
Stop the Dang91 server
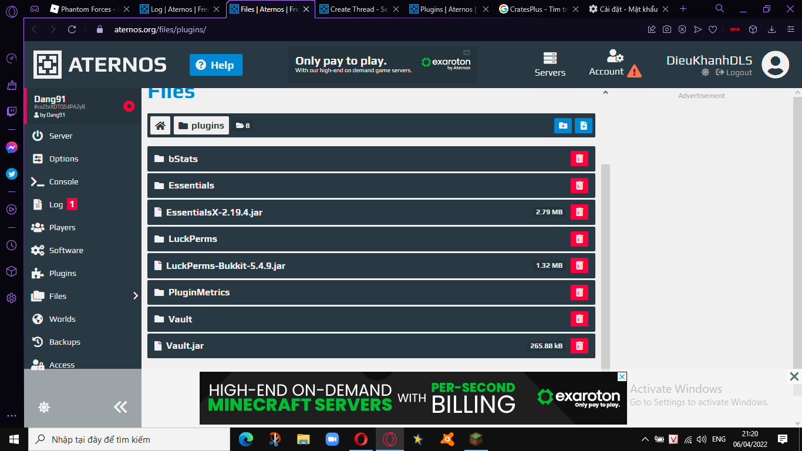pos(129,106)
